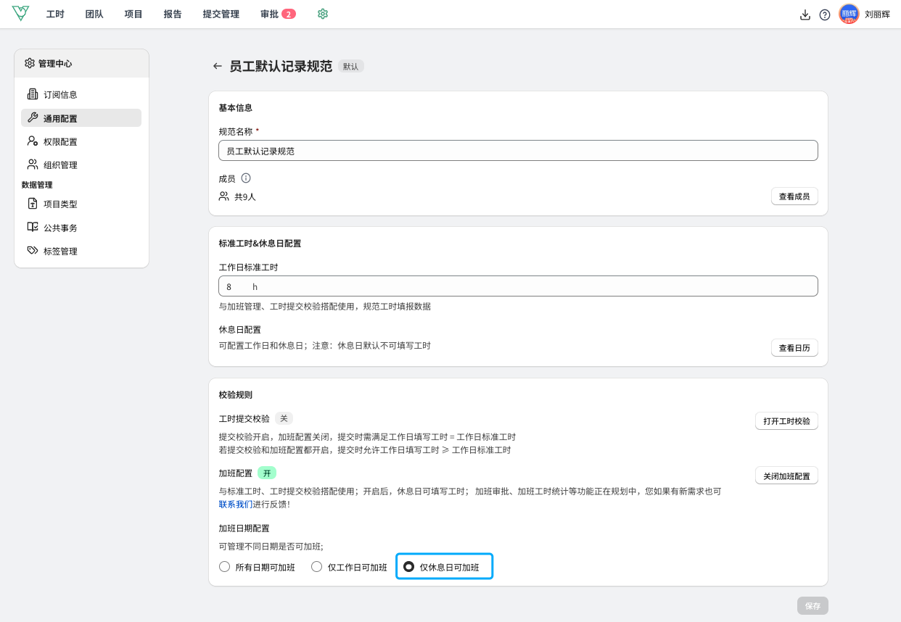Select 仅休息日可加班 radio option
This screenshot has height=622, width=901.
(409, 567)
